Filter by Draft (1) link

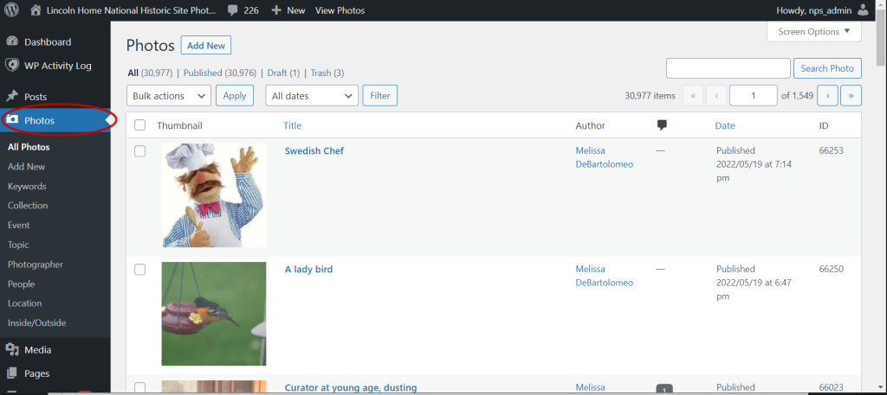tap(283, 73)
